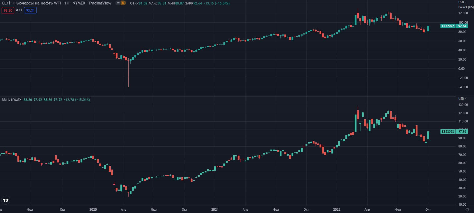
Task: Click the ОТКР 81.02 open value
Action: point(139,3)
